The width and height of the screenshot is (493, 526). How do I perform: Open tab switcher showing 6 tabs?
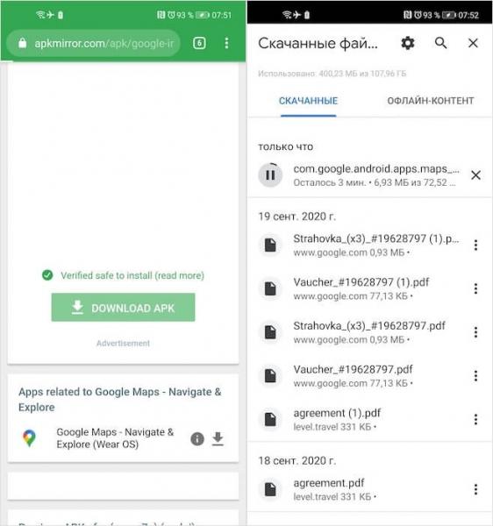[x=199, y=43]
